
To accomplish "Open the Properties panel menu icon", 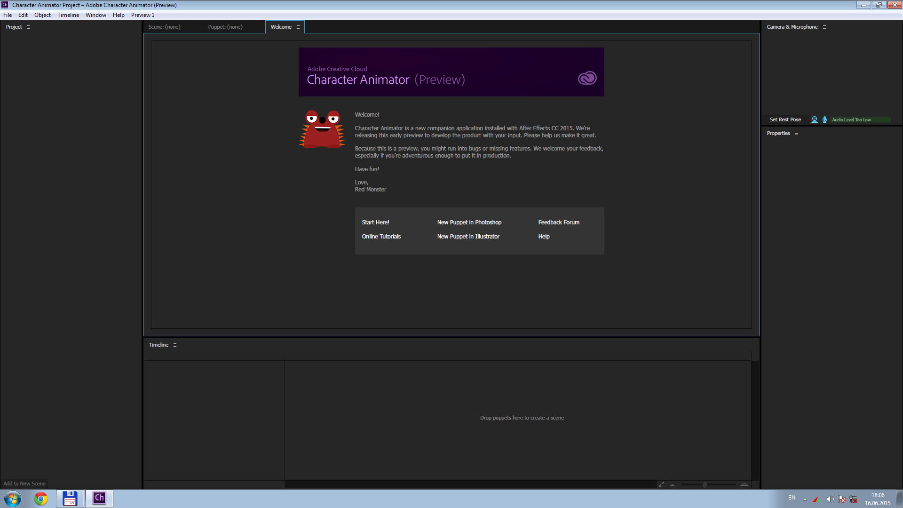I will [797, 133].
